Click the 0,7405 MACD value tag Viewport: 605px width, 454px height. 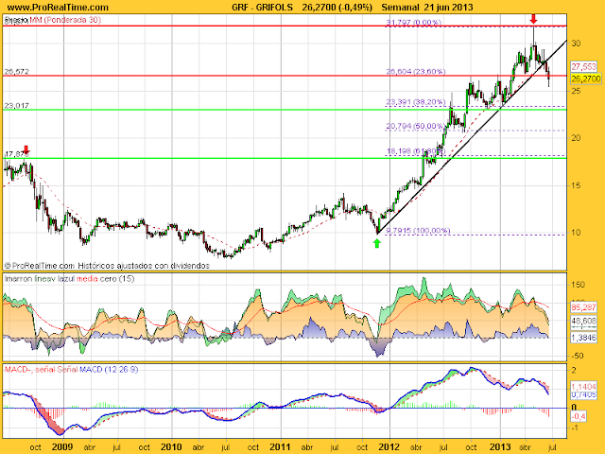click(584, 394)
